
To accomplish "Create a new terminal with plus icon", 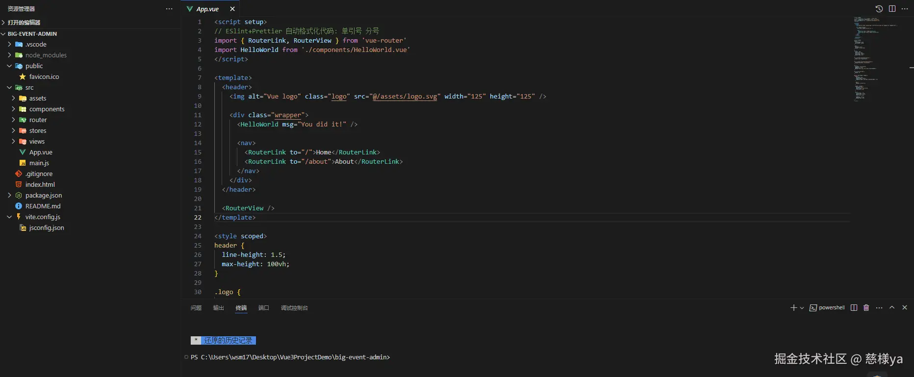I will coord(793,308).
